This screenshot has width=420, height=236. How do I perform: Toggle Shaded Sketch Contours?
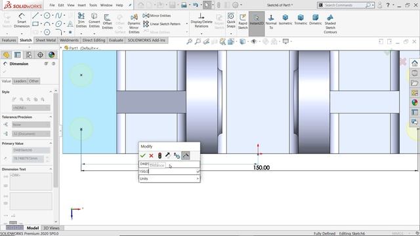point(330,24)
